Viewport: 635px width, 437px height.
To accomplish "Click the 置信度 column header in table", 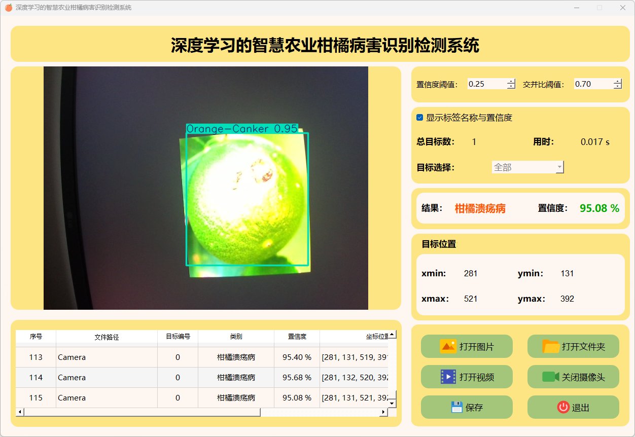I will click(x=297, y=337).
